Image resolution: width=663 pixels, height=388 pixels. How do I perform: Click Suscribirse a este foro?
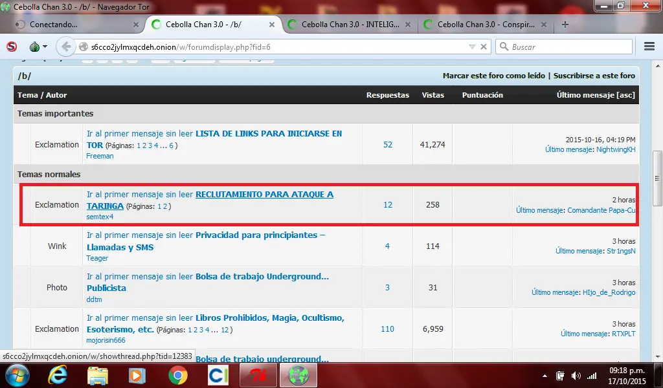(x=594, y=76)
